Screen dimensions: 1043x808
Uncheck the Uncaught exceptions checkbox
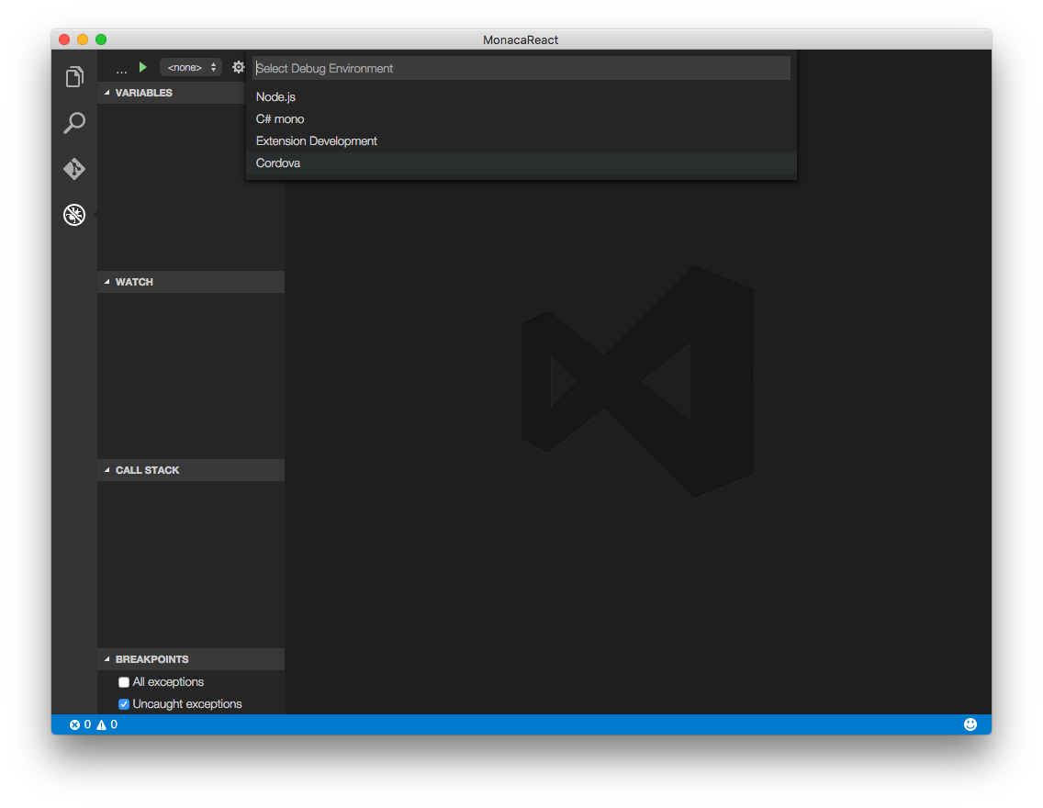124,704
